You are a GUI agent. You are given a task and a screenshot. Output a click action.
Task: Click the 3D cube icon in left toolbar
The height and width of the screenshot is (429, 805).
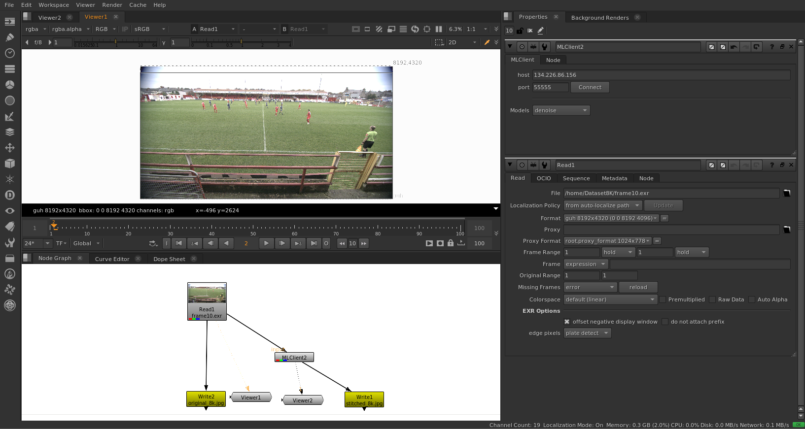coord(9,164)
